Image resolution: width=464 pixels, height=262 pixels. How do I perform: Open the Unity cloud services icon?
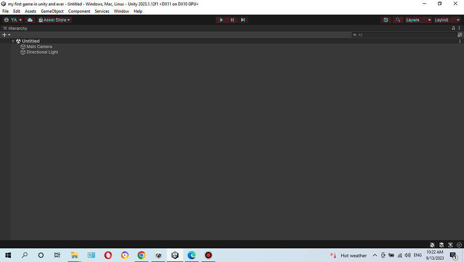tap(30, 19)
